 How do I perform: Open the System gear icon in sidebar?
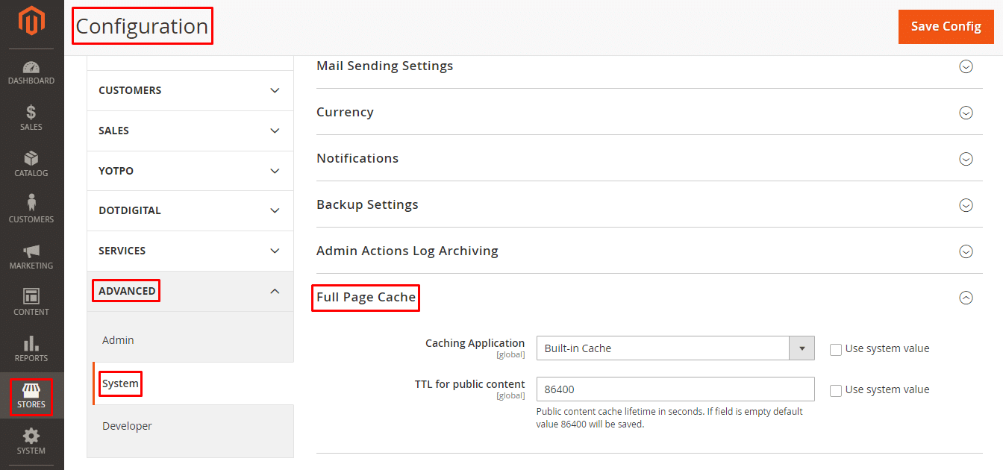[x=31, y=441]
